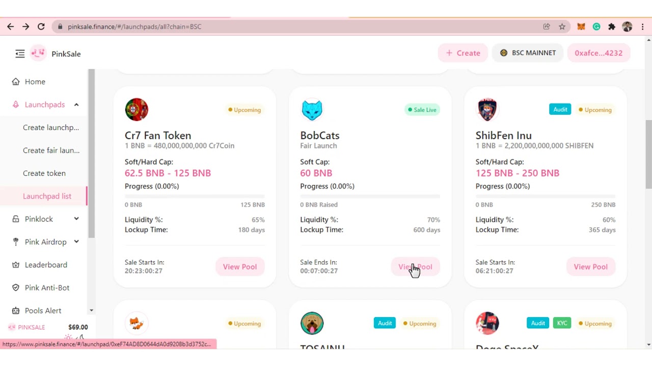Open wallet 0xafce...4232 button

coord(599,53)
